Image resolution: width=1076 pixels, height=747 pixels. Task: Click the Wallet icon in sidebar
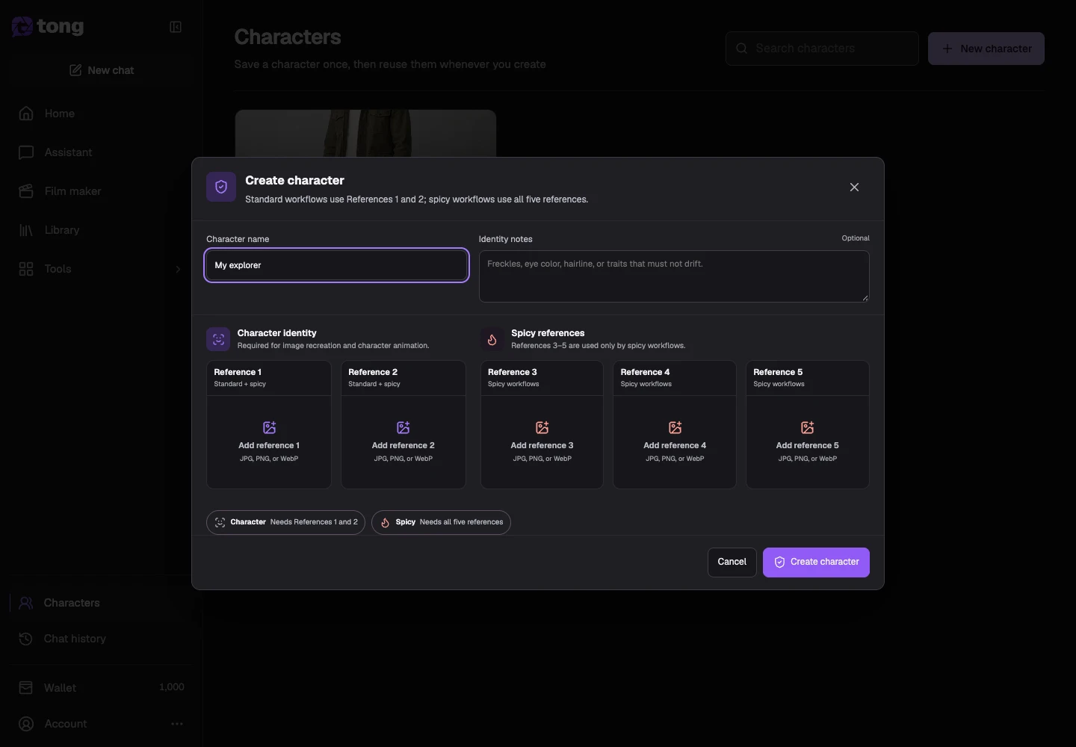26,687
